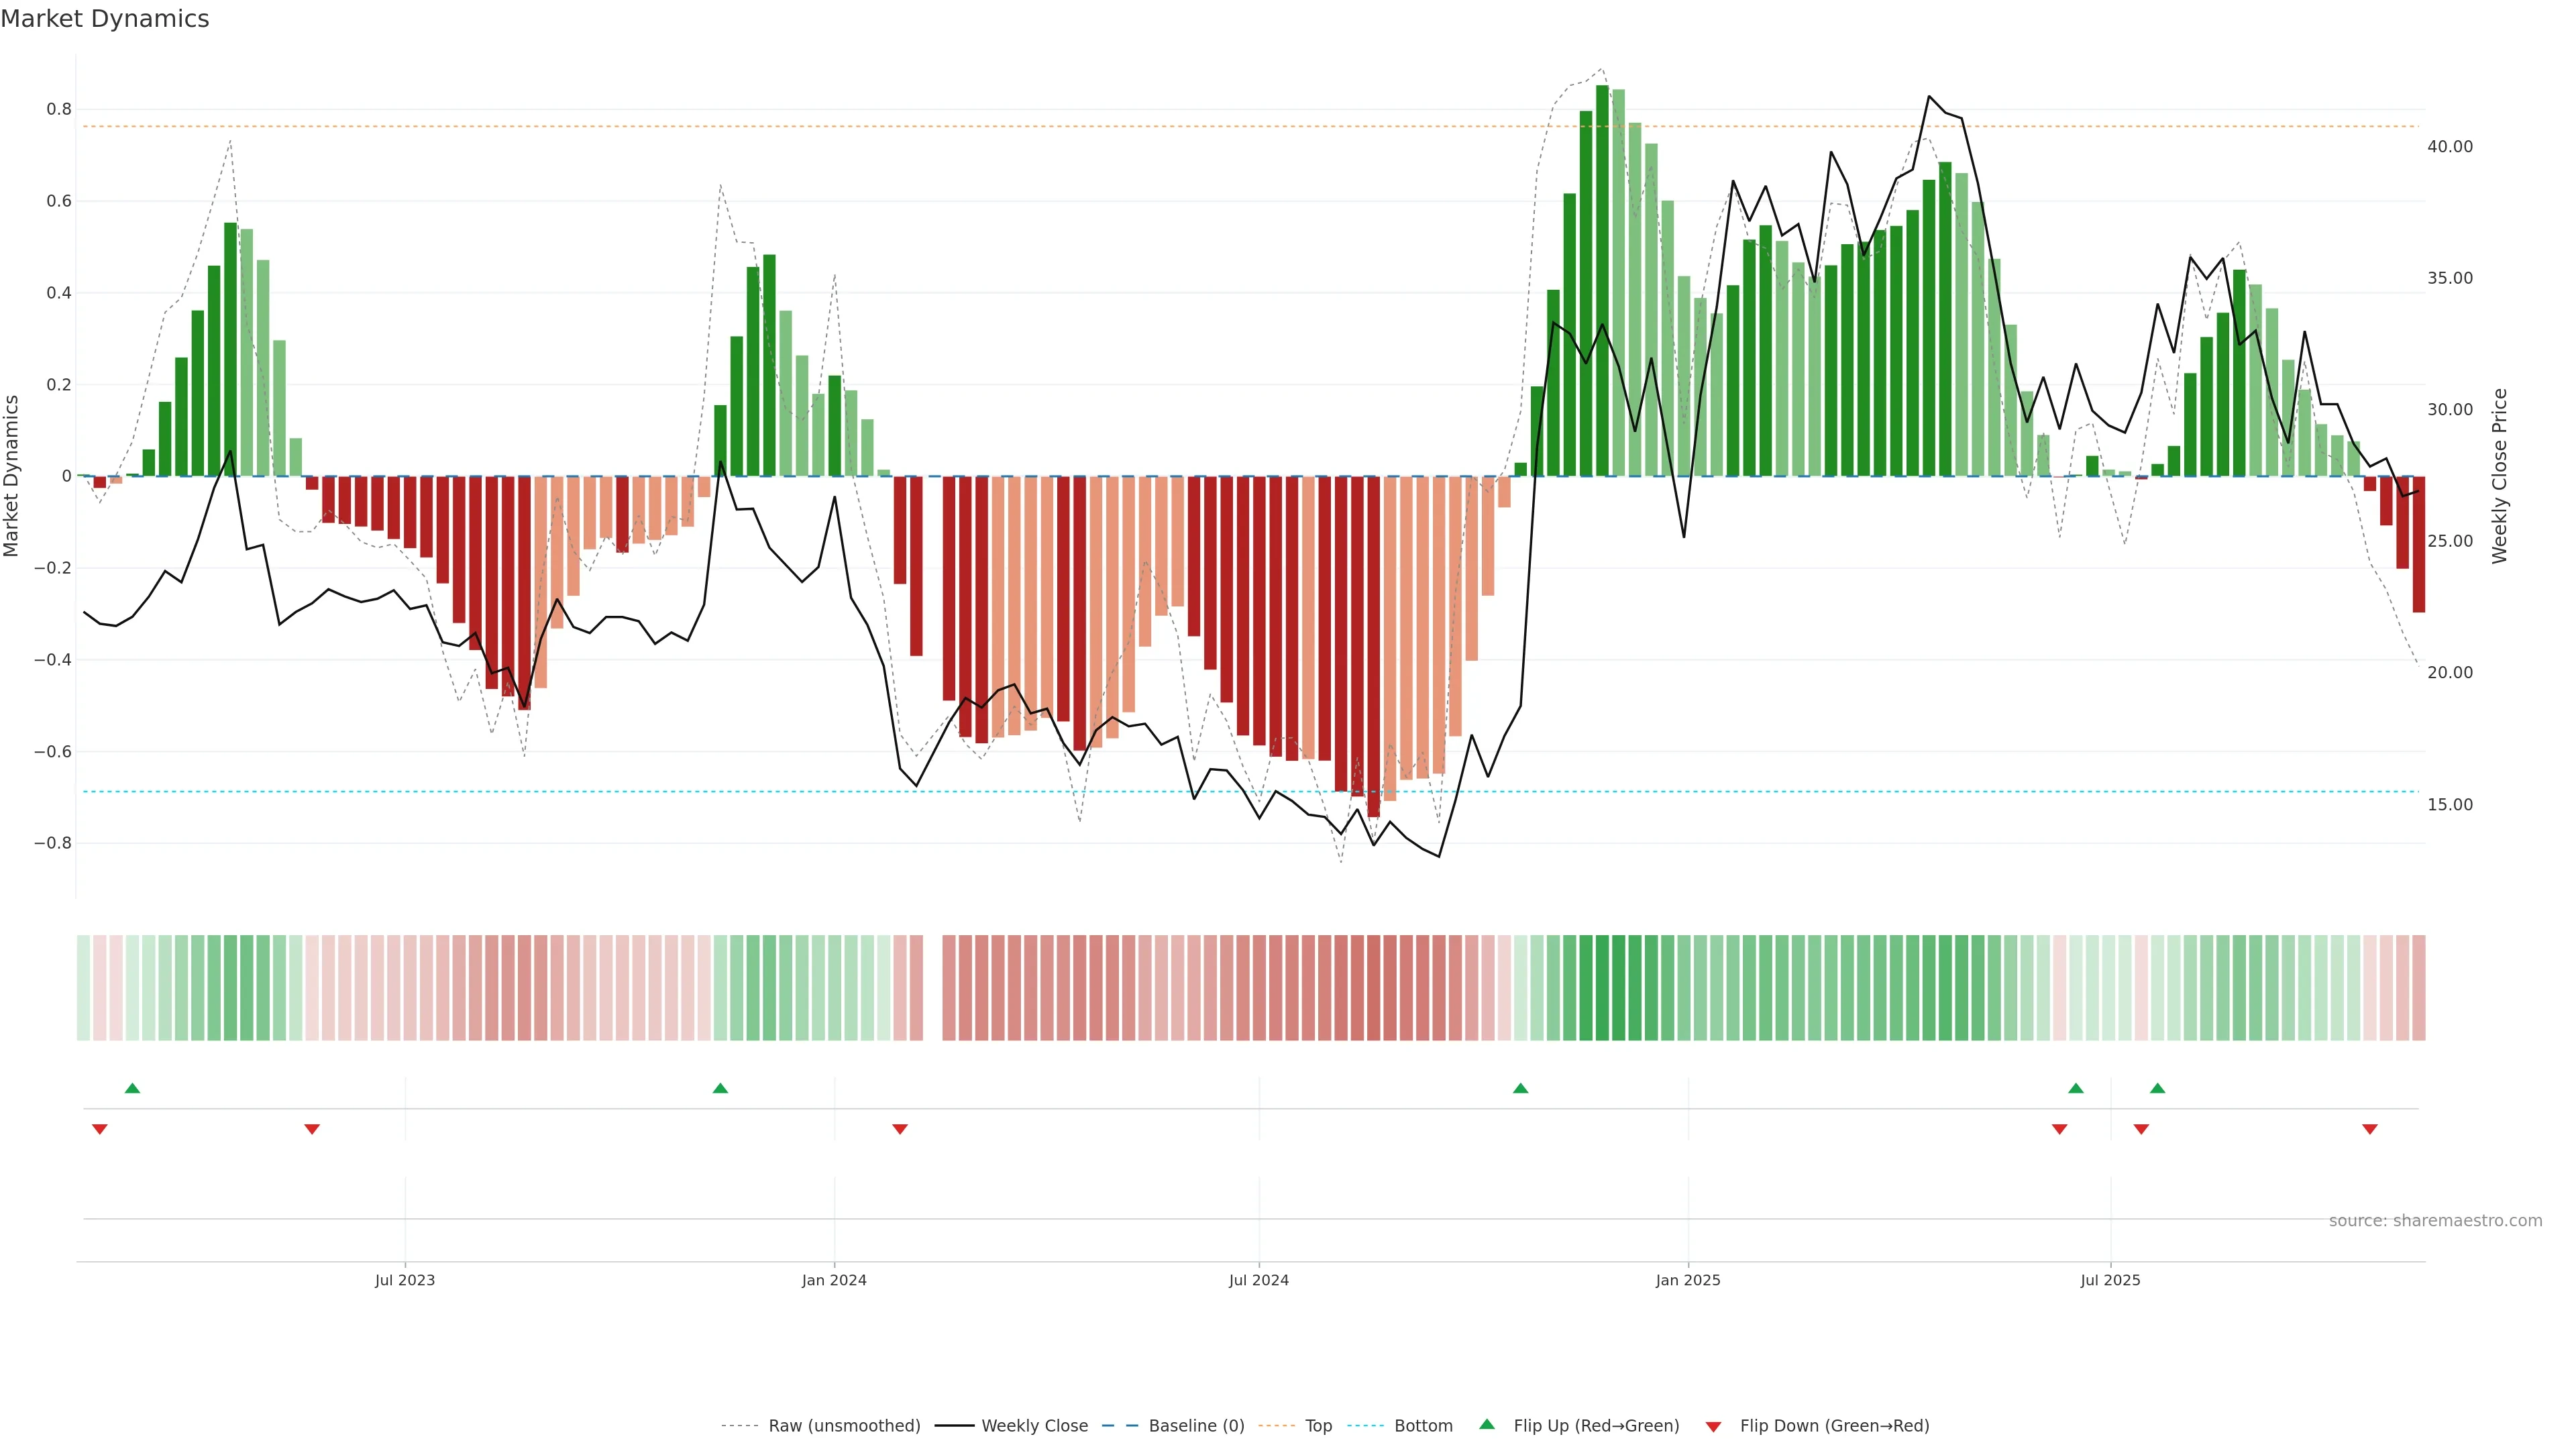Click the last flip-up marker after Jul 2025
The image size is (2576, 1449).
[x=2157, y=1088]
